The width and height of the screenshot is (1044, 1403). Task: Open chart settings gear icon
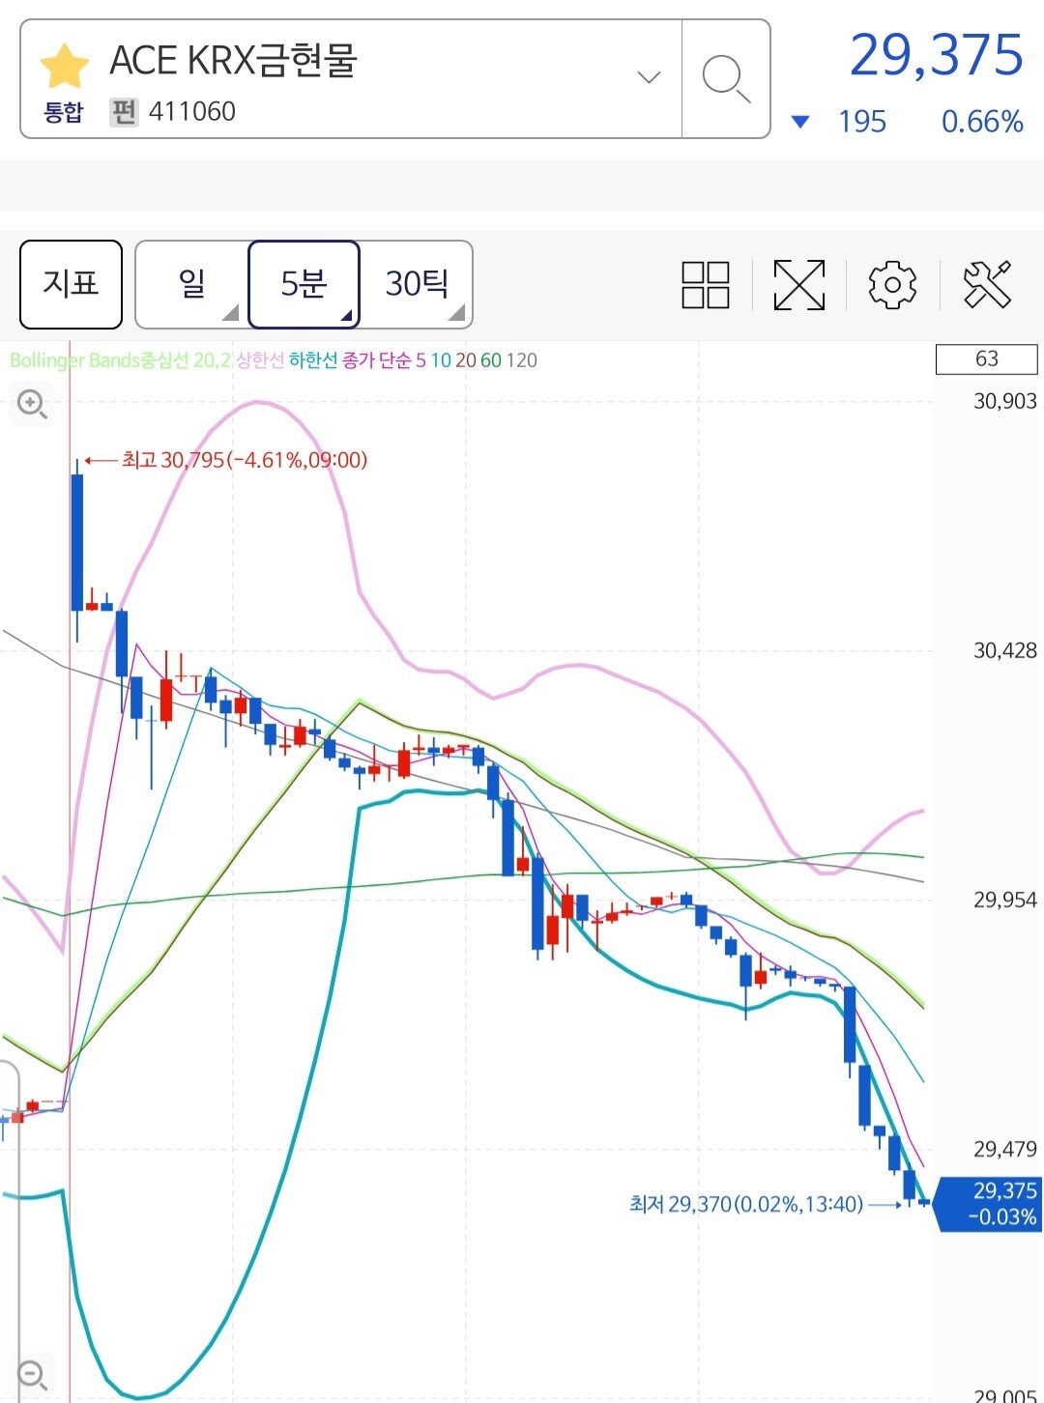[892, 285]
